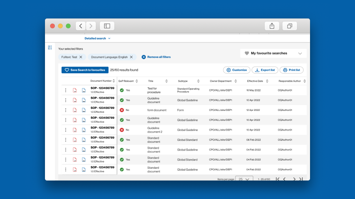
Task: Remove the Document Language: English filter
Action: point(131,57)
